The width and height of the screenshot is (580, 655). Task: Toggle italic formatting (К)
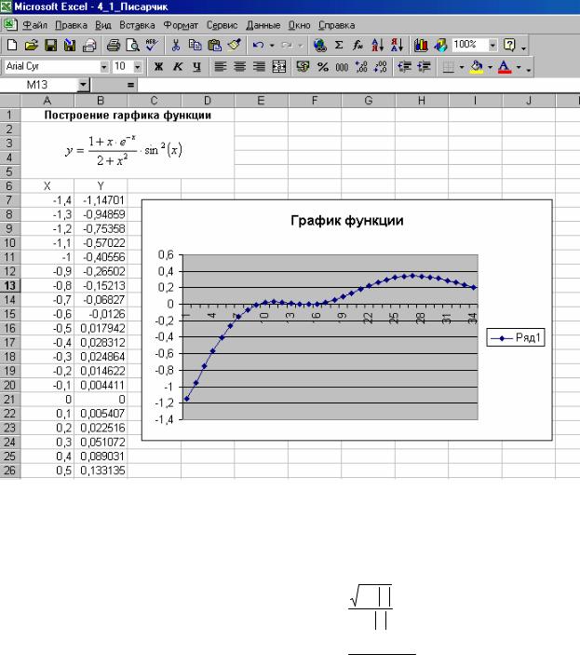point(176,67)
